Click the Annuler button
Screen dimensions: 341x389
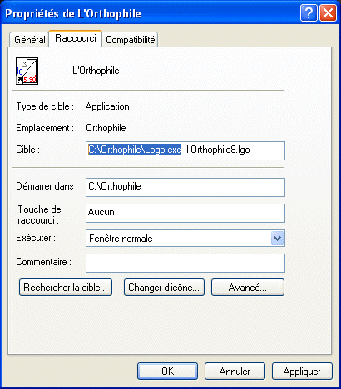[x=235, y=372]
